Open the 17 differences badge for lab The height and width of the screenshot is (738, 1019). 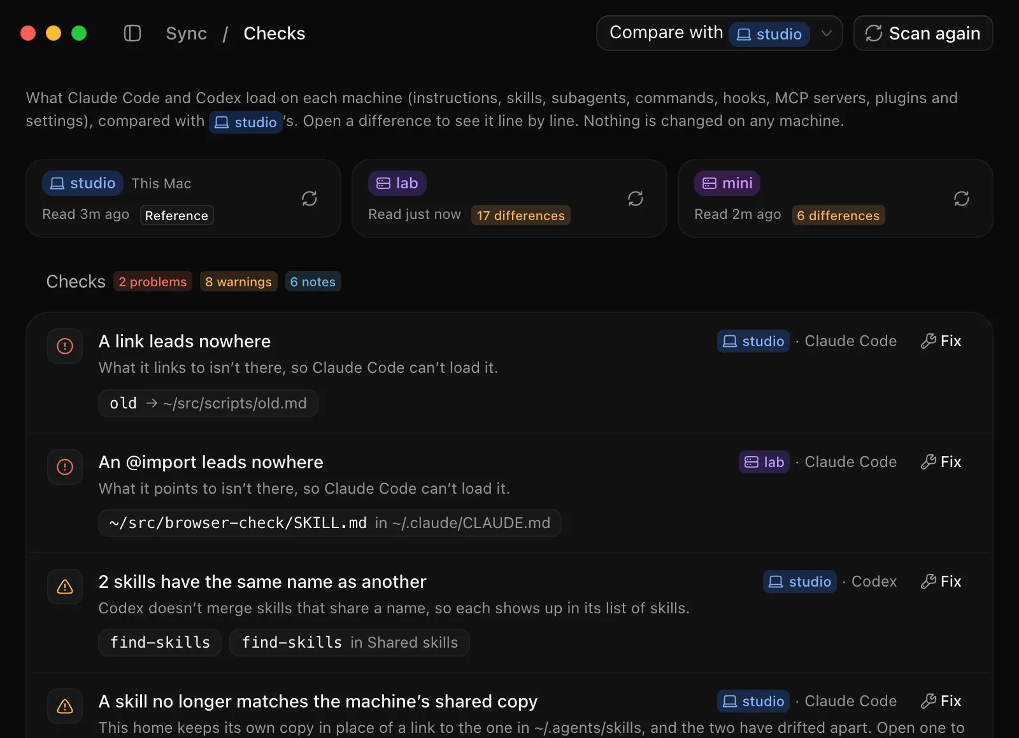tap(521, 216)
